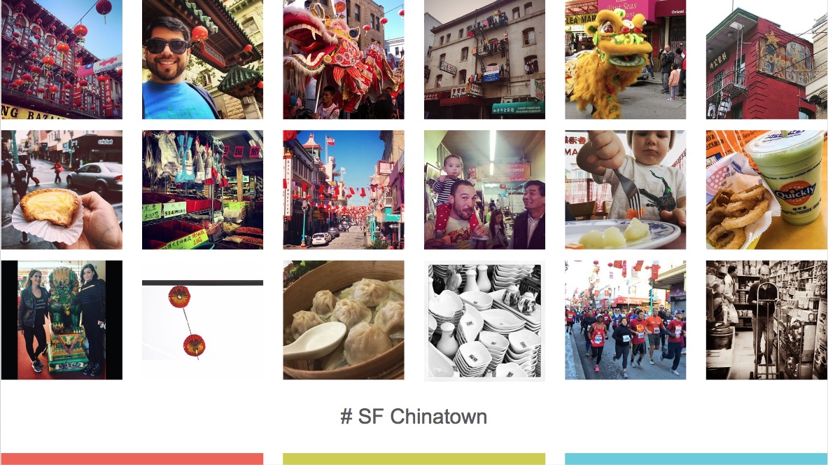This screenshot has height=465, width=828.
Task: Open the baby on man's shoulders photo
Action: 484,190
